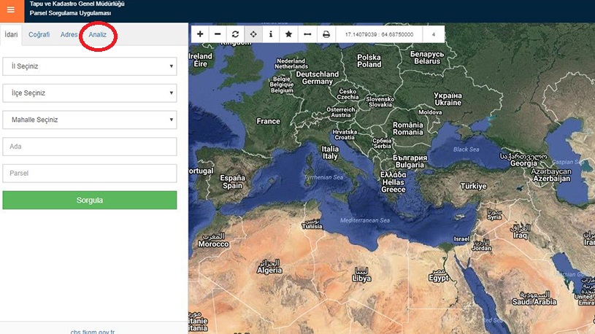Click the Parsel Sorgulama Uygulaması title
Image resolution: width=595 pixels, height=334 pixels.
click(71, 13)
